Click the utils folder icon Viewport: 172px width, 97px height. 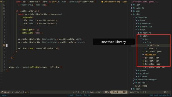[x=141, y=36]
